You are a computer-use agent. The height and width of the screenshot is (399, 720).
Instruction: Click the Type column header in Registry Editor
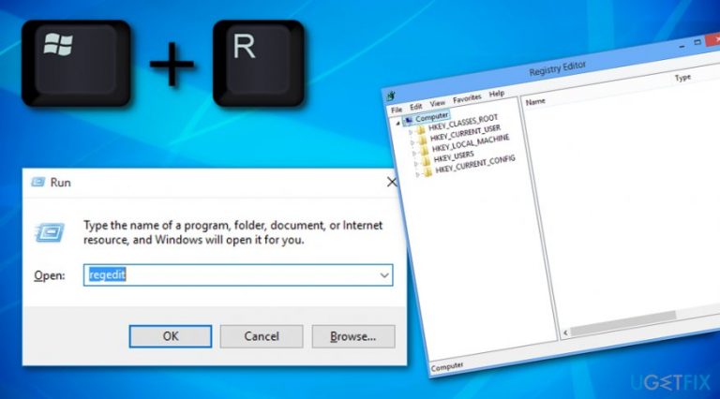(682, 78)
